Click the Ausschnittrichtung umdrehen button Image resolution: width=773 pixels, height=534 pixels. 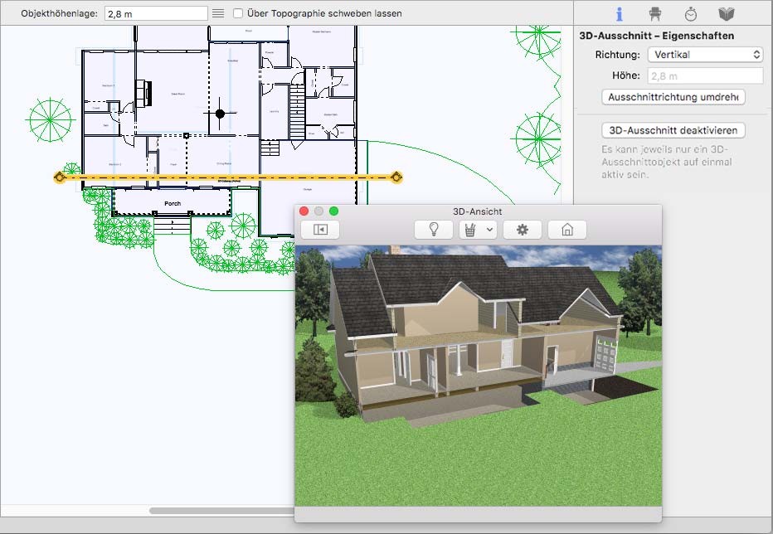[673, 97]
